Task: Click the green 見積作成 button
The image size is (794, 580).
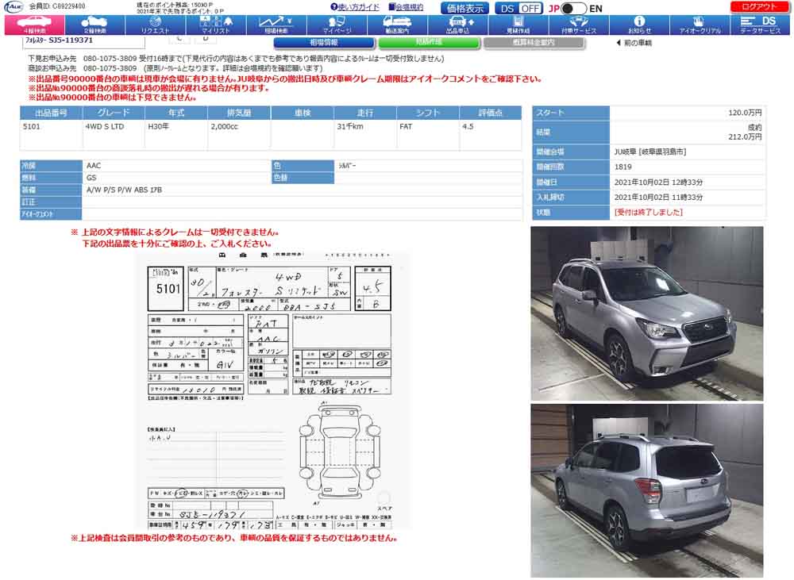Action: tap(429, 43)
